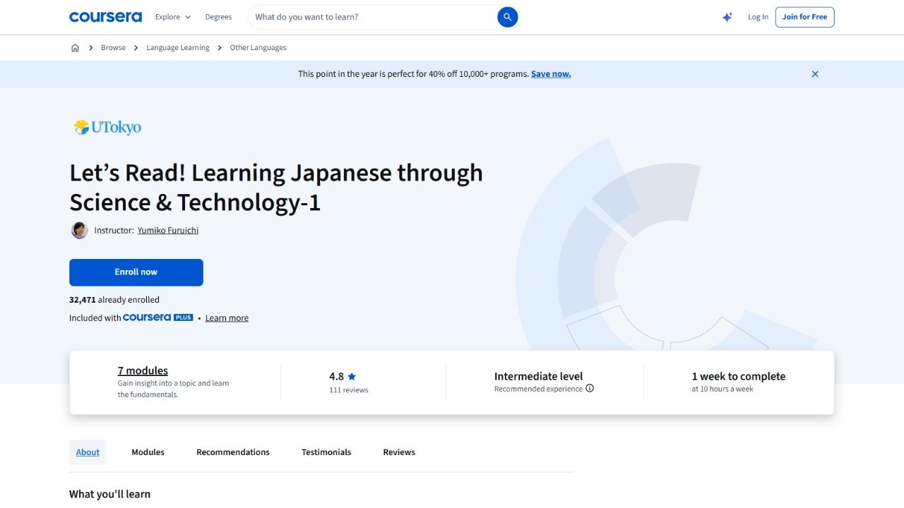
Task: Open the instructor's profile photo
Action: pyautogui.click(x=79, y=230)
